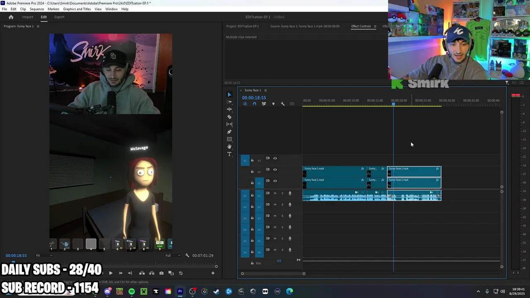The image size is (530, 298).
Task: Select the Track Select Forward tool
Action: pos(229,102)
